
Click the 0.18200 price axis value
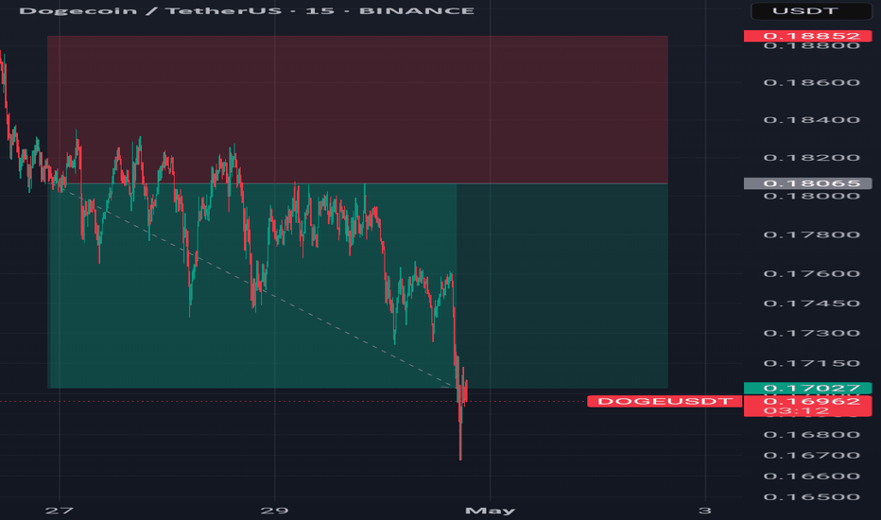tap(811, 157)
